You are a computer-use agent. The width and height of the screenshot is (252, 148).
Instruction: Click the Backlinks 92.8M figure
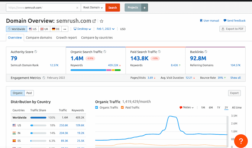(198, 58)
